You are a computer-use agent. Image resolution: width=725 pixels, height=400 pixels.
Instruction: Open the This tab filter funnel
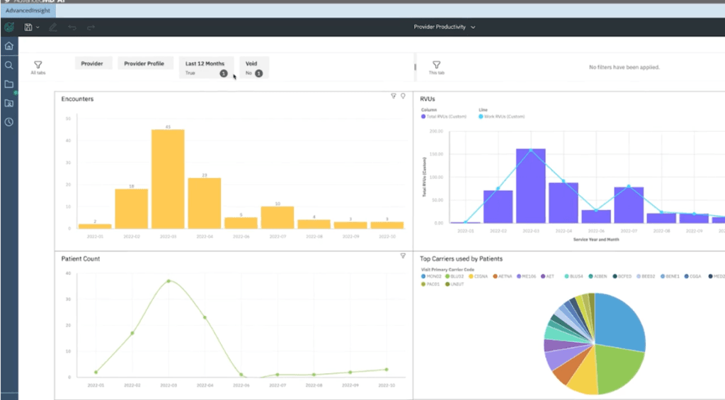(x=436, y=64)
